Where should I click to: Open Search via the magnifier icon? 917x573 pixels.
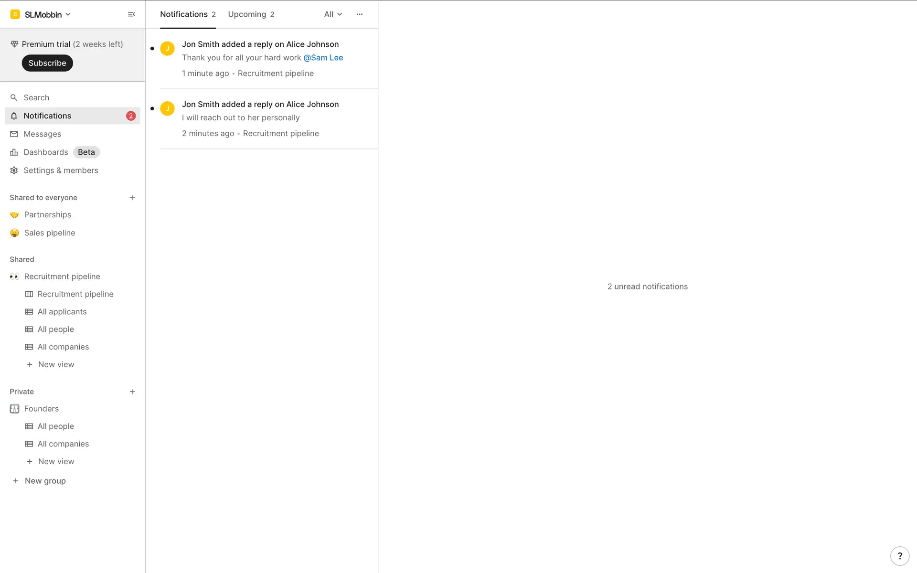14,97
